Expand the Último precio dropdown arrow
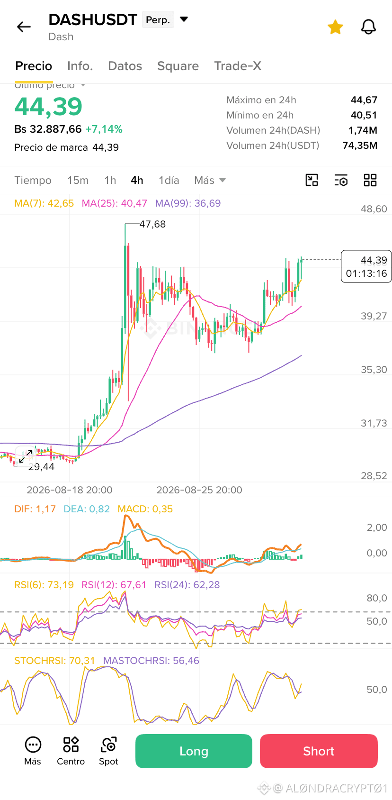392x800 pixels. pyautogui.click(x=83, y=85)
